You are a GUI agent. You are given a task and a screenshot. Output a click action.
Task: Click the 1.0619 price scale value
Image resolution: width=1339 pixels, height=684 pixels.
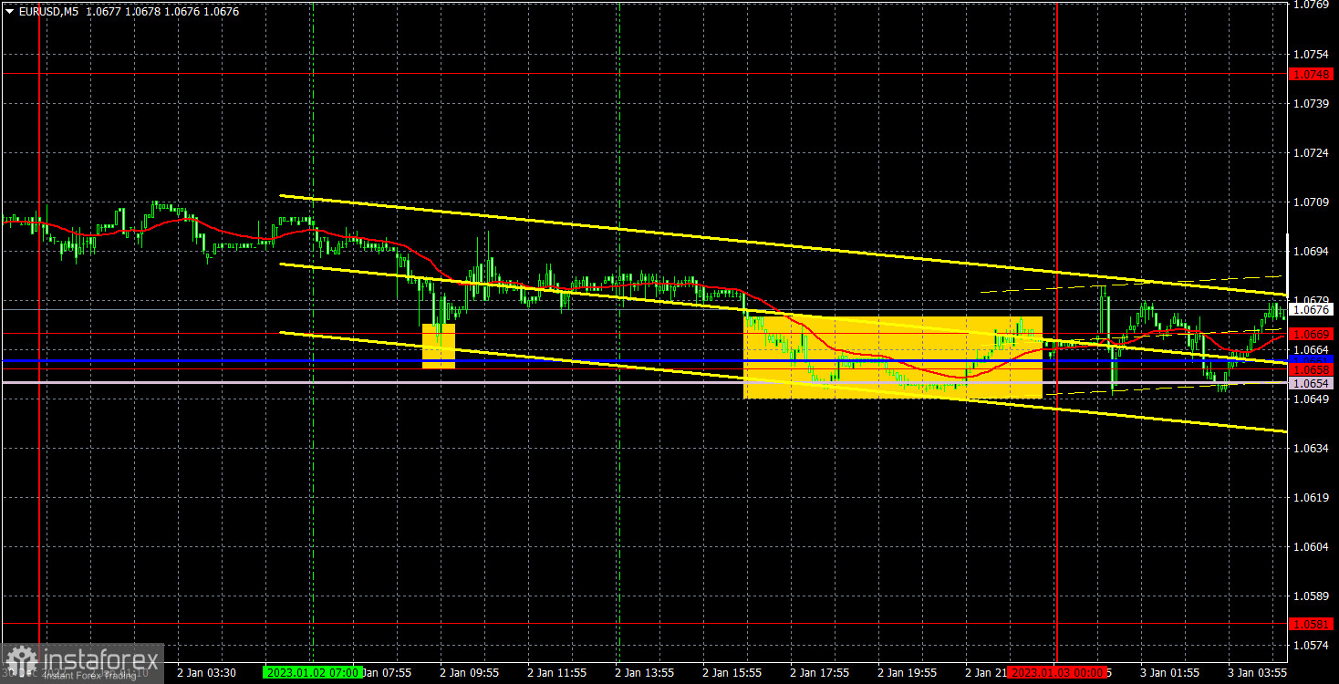tap(1312, 497)
